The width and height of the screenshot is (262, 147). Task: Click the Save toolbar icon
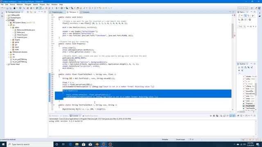point(7,8)
